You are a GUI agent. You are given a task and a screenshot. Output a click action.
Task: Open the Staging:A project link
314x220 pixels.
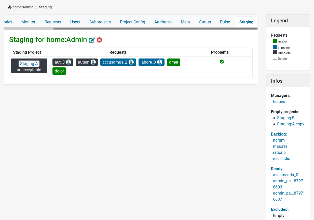(x=29, y=64)
